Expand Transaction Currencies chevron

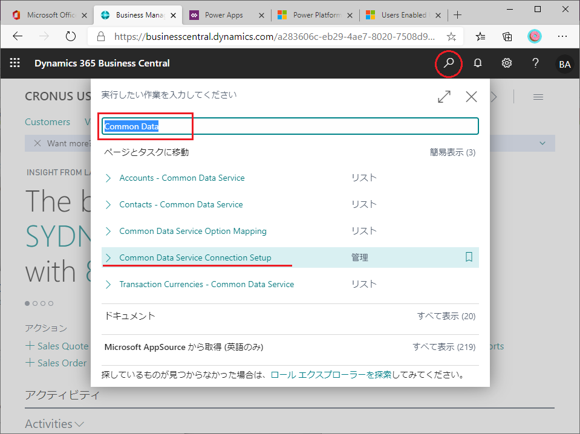click(108, 284)
